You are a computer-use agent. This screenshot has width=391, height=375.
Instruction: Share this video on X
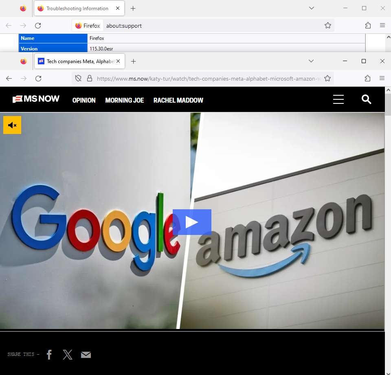(x=68, y=354)
